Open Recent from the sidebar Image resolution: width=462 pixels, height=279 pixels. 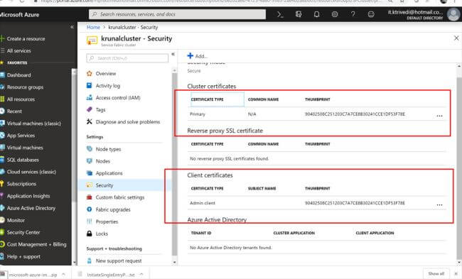[x=14, y=111]
